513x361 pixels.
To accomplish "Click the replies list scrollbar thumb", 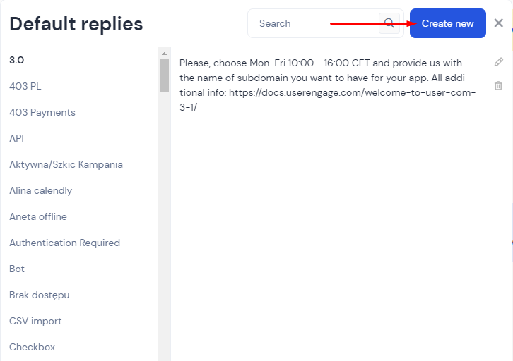I will 164,75.
